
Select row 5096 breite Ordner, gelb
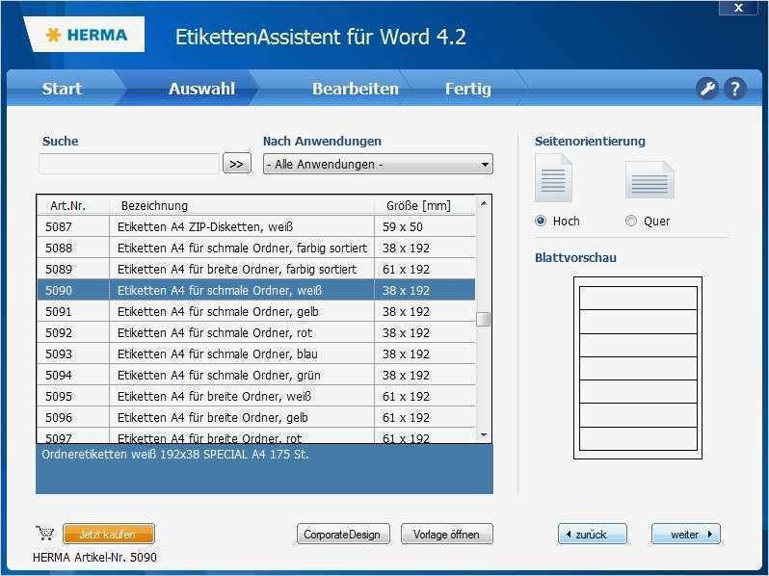tap(256, 417)
